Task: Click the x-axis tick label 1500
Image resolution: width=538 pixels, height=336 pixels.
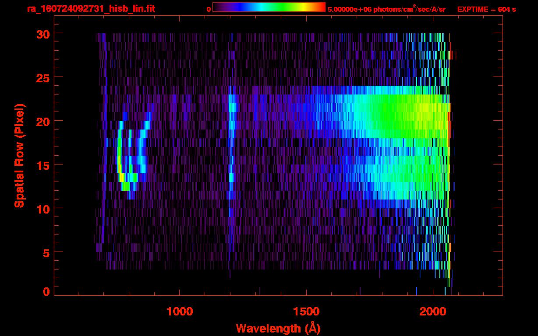Action: click(306, 311)
